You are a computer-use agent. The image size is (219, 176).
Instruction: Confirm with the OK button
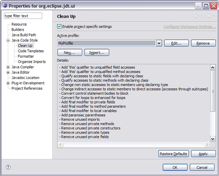coord(175,167)
